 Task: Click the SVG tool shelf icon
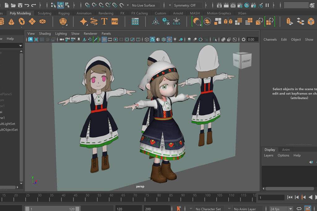pyautogui.click(x=115, y=21)
